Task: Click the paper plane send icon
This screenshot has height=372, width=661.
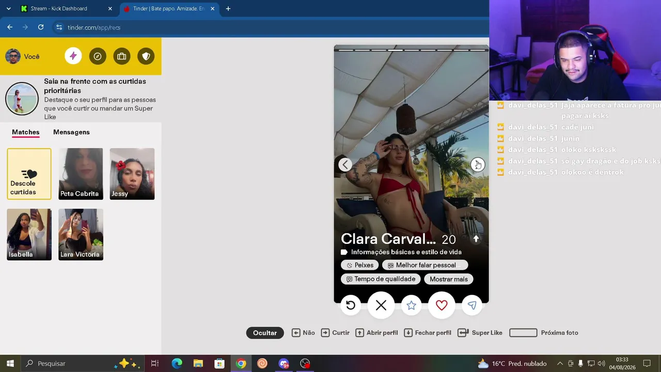Action: pyautogui.click(x=472, y=305)
